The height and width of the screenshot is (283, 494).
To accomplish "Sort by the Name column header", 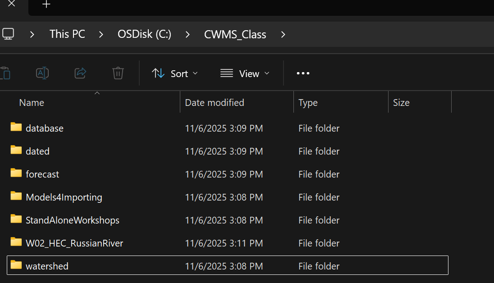I will (32, 103).
